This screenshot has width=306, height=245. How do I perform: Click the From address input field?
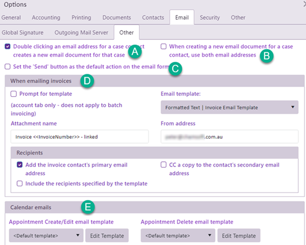coord(229,137)
